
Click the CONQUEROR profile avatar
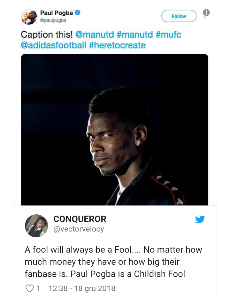click(36, 226)
